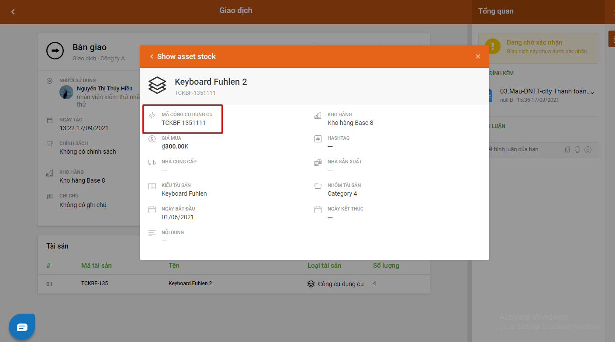The width and height of the screenshot is (615, 342).
Task: Click the Category 4 value
Action: [x=342, y=193]
